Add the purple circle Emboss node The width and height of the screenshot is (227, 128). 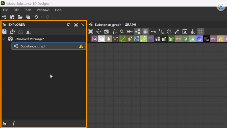pos(150,39)
